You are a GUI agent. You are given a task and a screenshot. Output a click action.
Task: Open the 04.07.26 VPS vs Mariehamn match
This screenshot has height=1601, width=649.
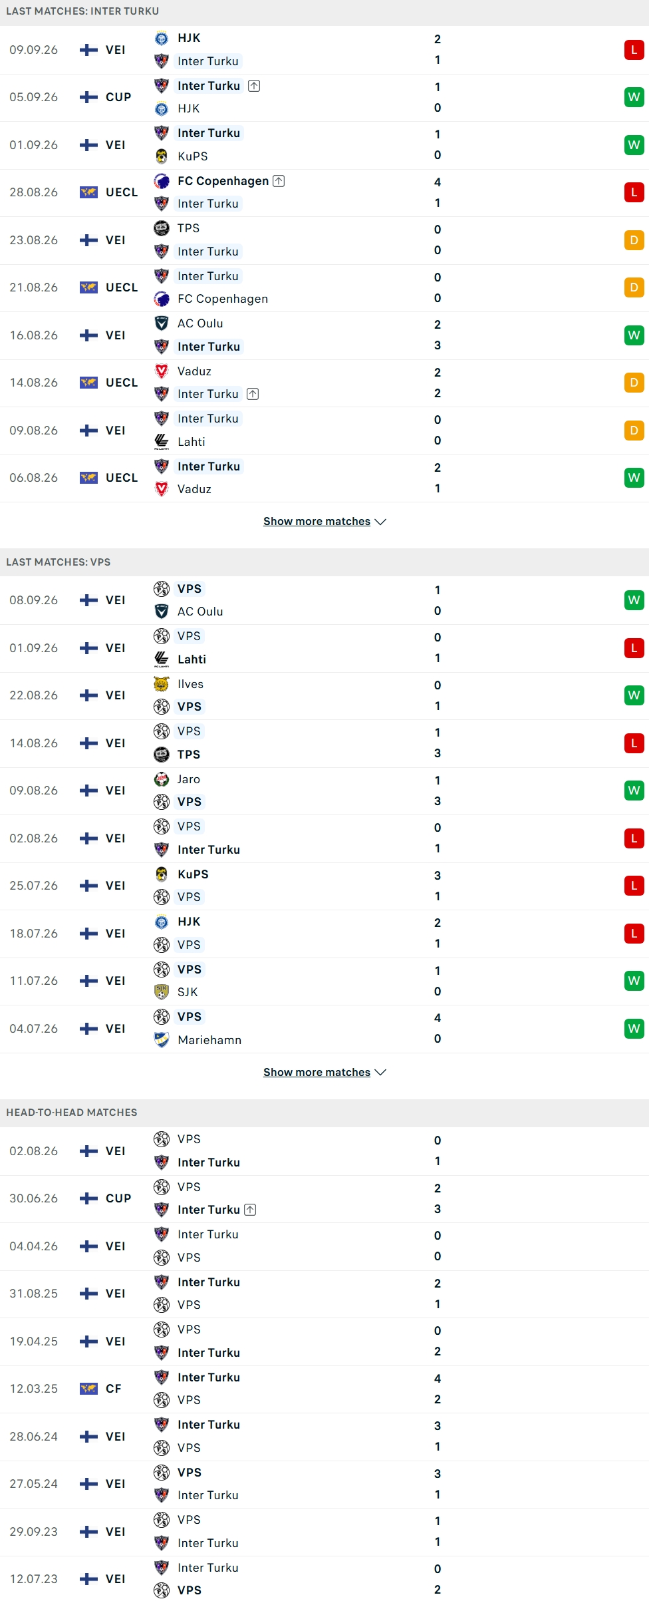pos(324,1029)
